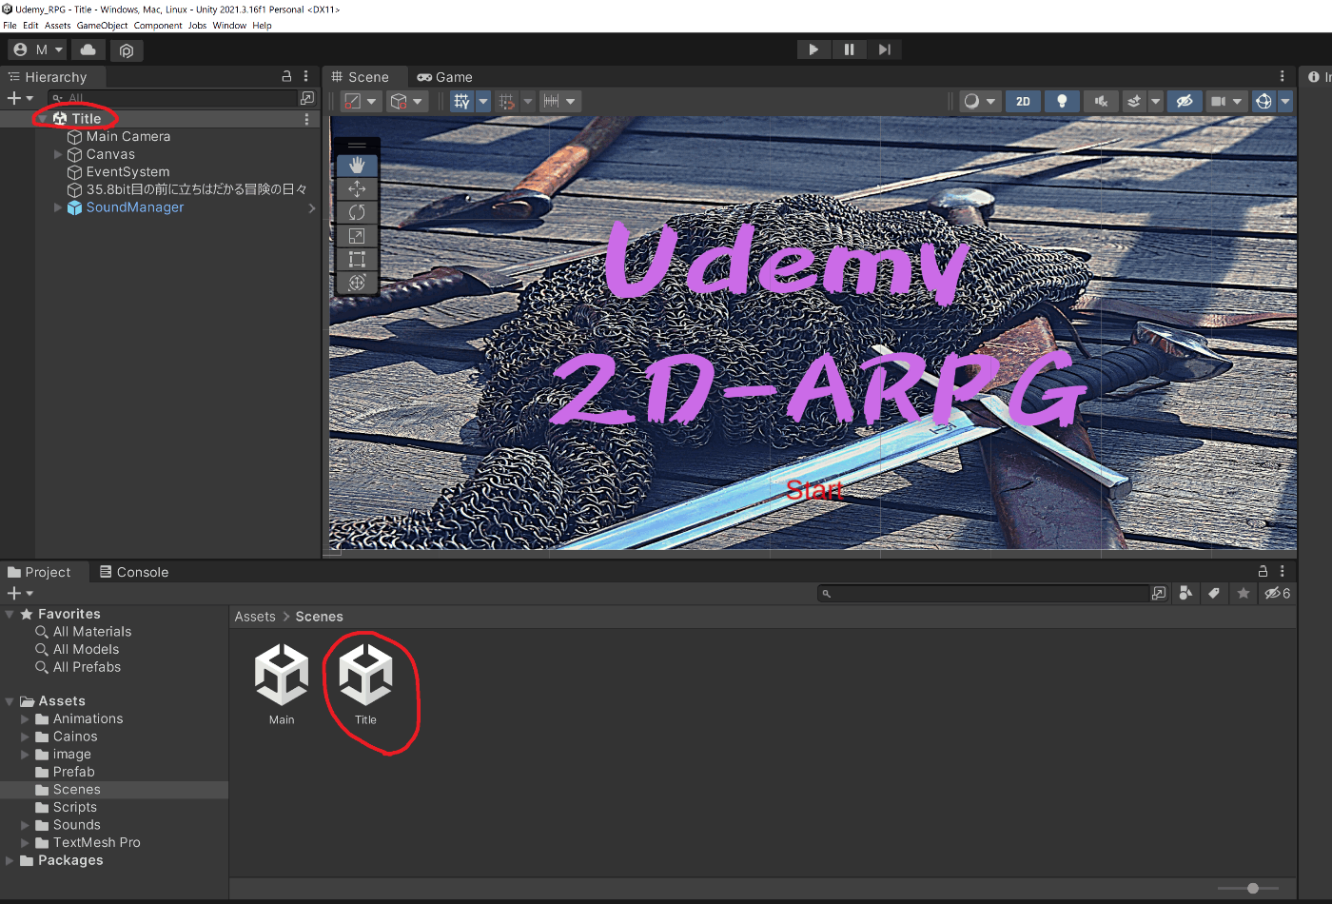The height and width of the screenshot is (904, 1332).
Task: Click the Step frame button
Action: 885,49
